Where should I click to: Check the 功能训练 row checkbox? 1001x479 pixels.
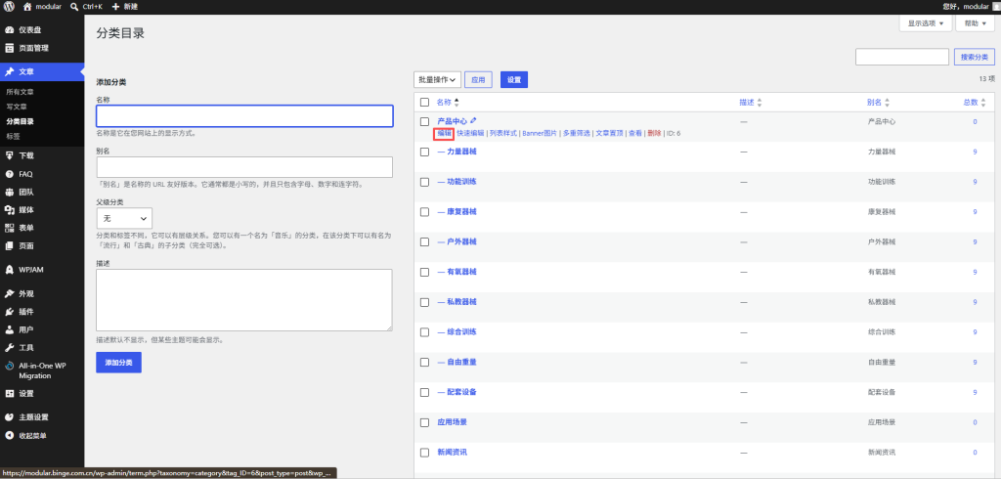(x=424, y=182)
